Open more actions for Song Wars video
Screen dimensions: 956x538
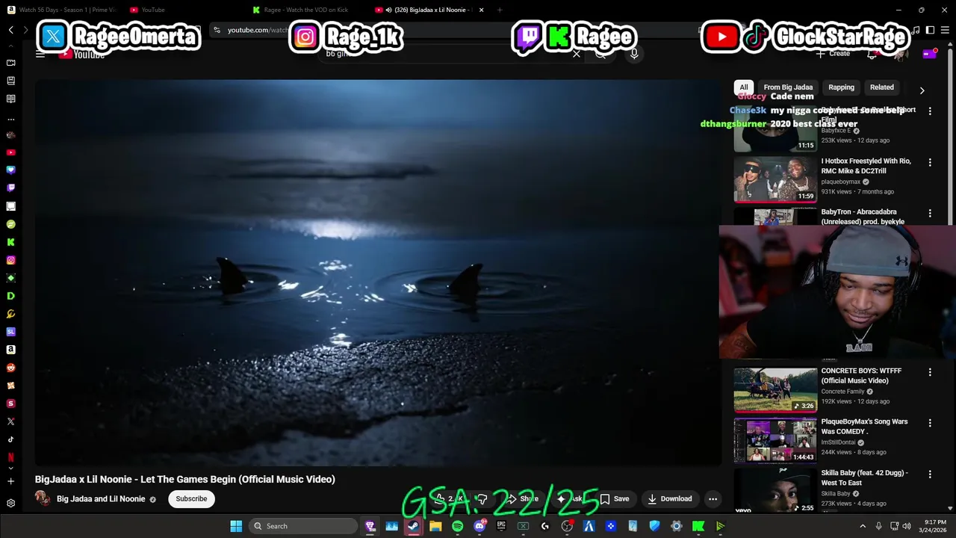click(930, 423)
